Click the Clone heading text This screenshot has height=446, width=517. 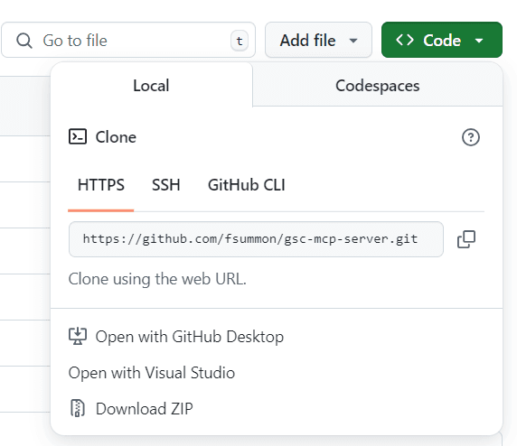coord(116,137)
